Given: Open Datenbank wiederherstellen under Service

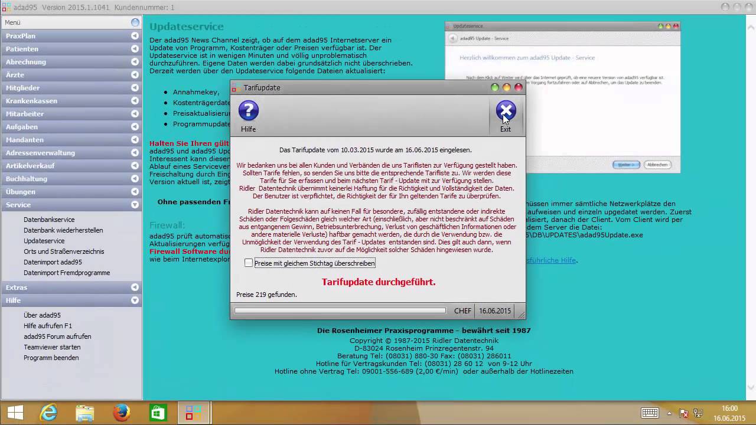Looking at the screenshot, I should click(x=63, y=230).
